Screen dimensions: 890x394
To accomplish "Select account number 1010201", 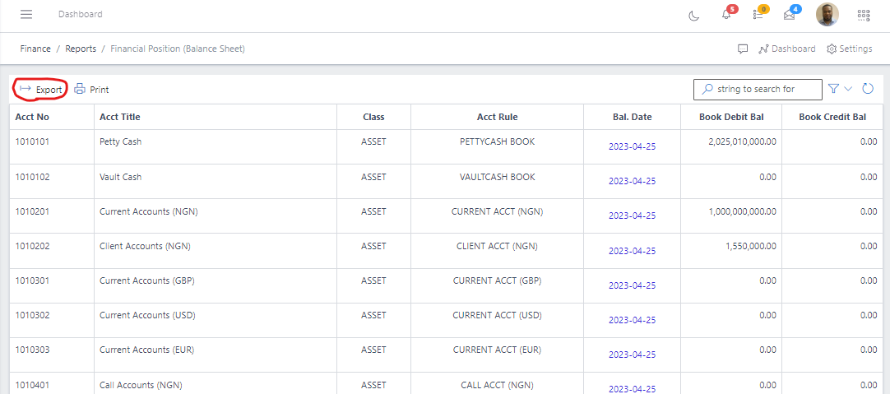I will click(x=32, y=211).
